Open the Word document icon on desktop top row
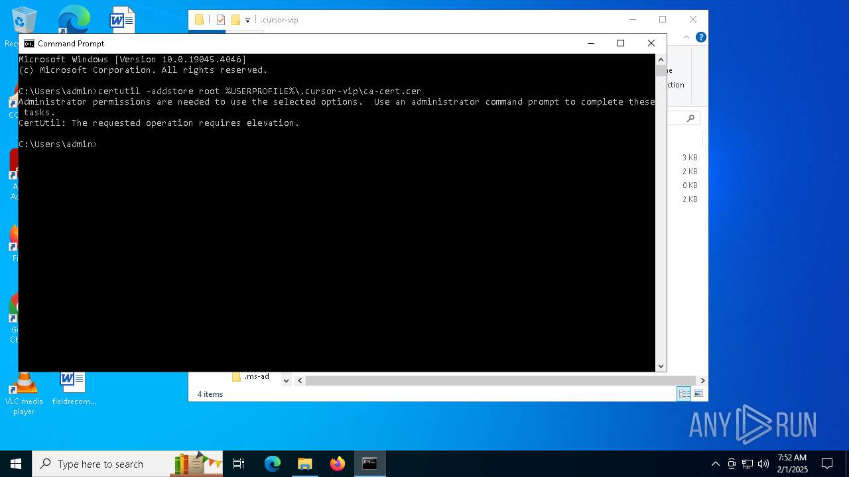This screenshot has height=477, width=849. [x=122, y=19]
